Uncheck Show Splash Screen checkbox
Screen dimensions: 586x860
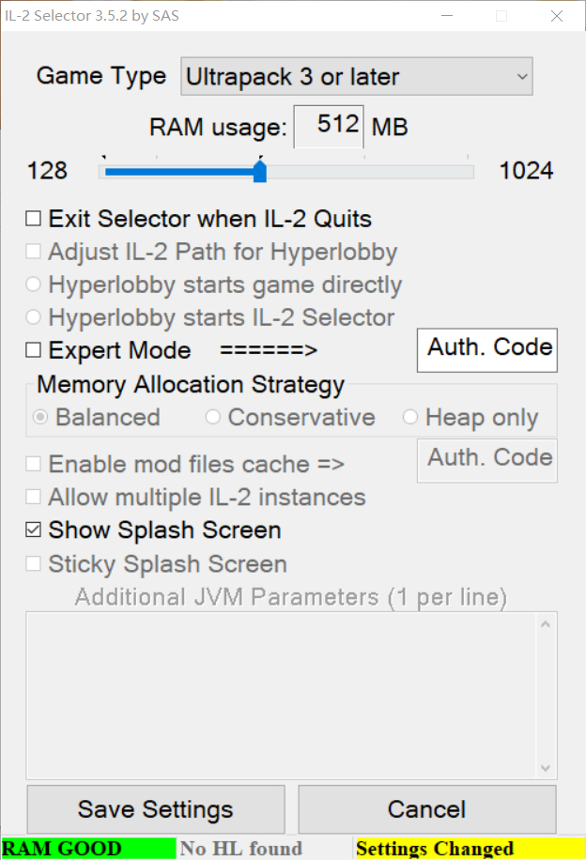pos(34,530)
